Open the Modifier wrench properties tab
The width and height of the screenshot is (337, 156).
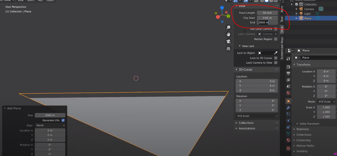288,108
